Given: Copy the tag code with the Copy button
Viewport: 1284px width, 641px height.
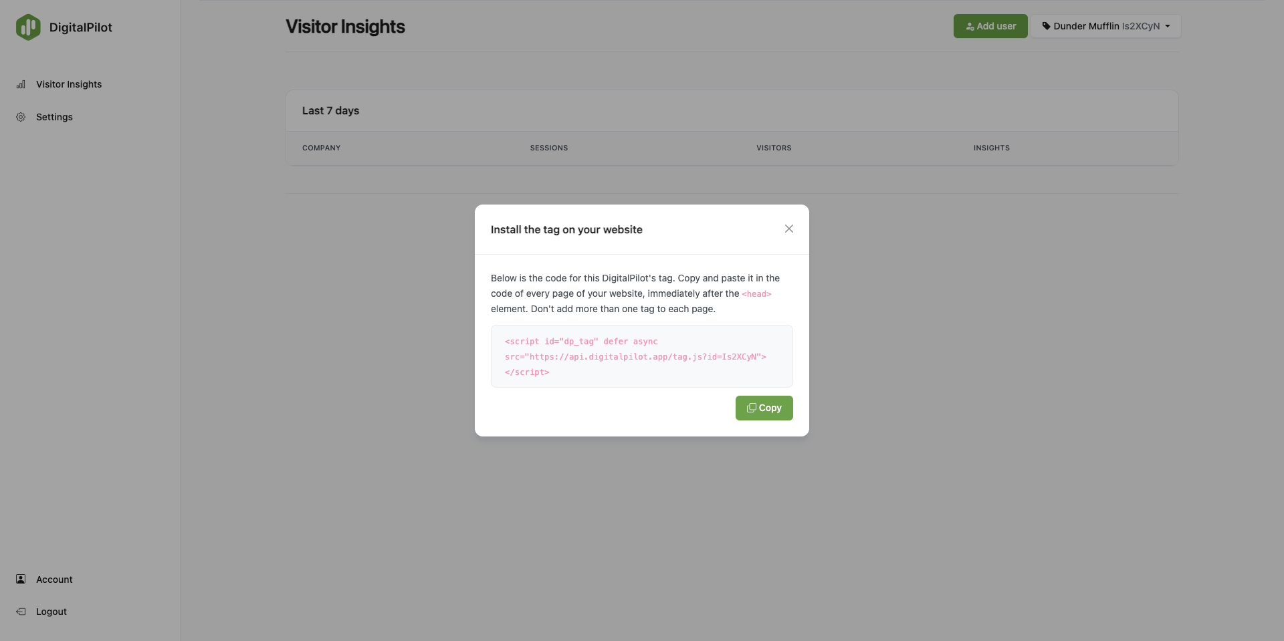Looking at the screenshot, I should click(x=764, y=408).
